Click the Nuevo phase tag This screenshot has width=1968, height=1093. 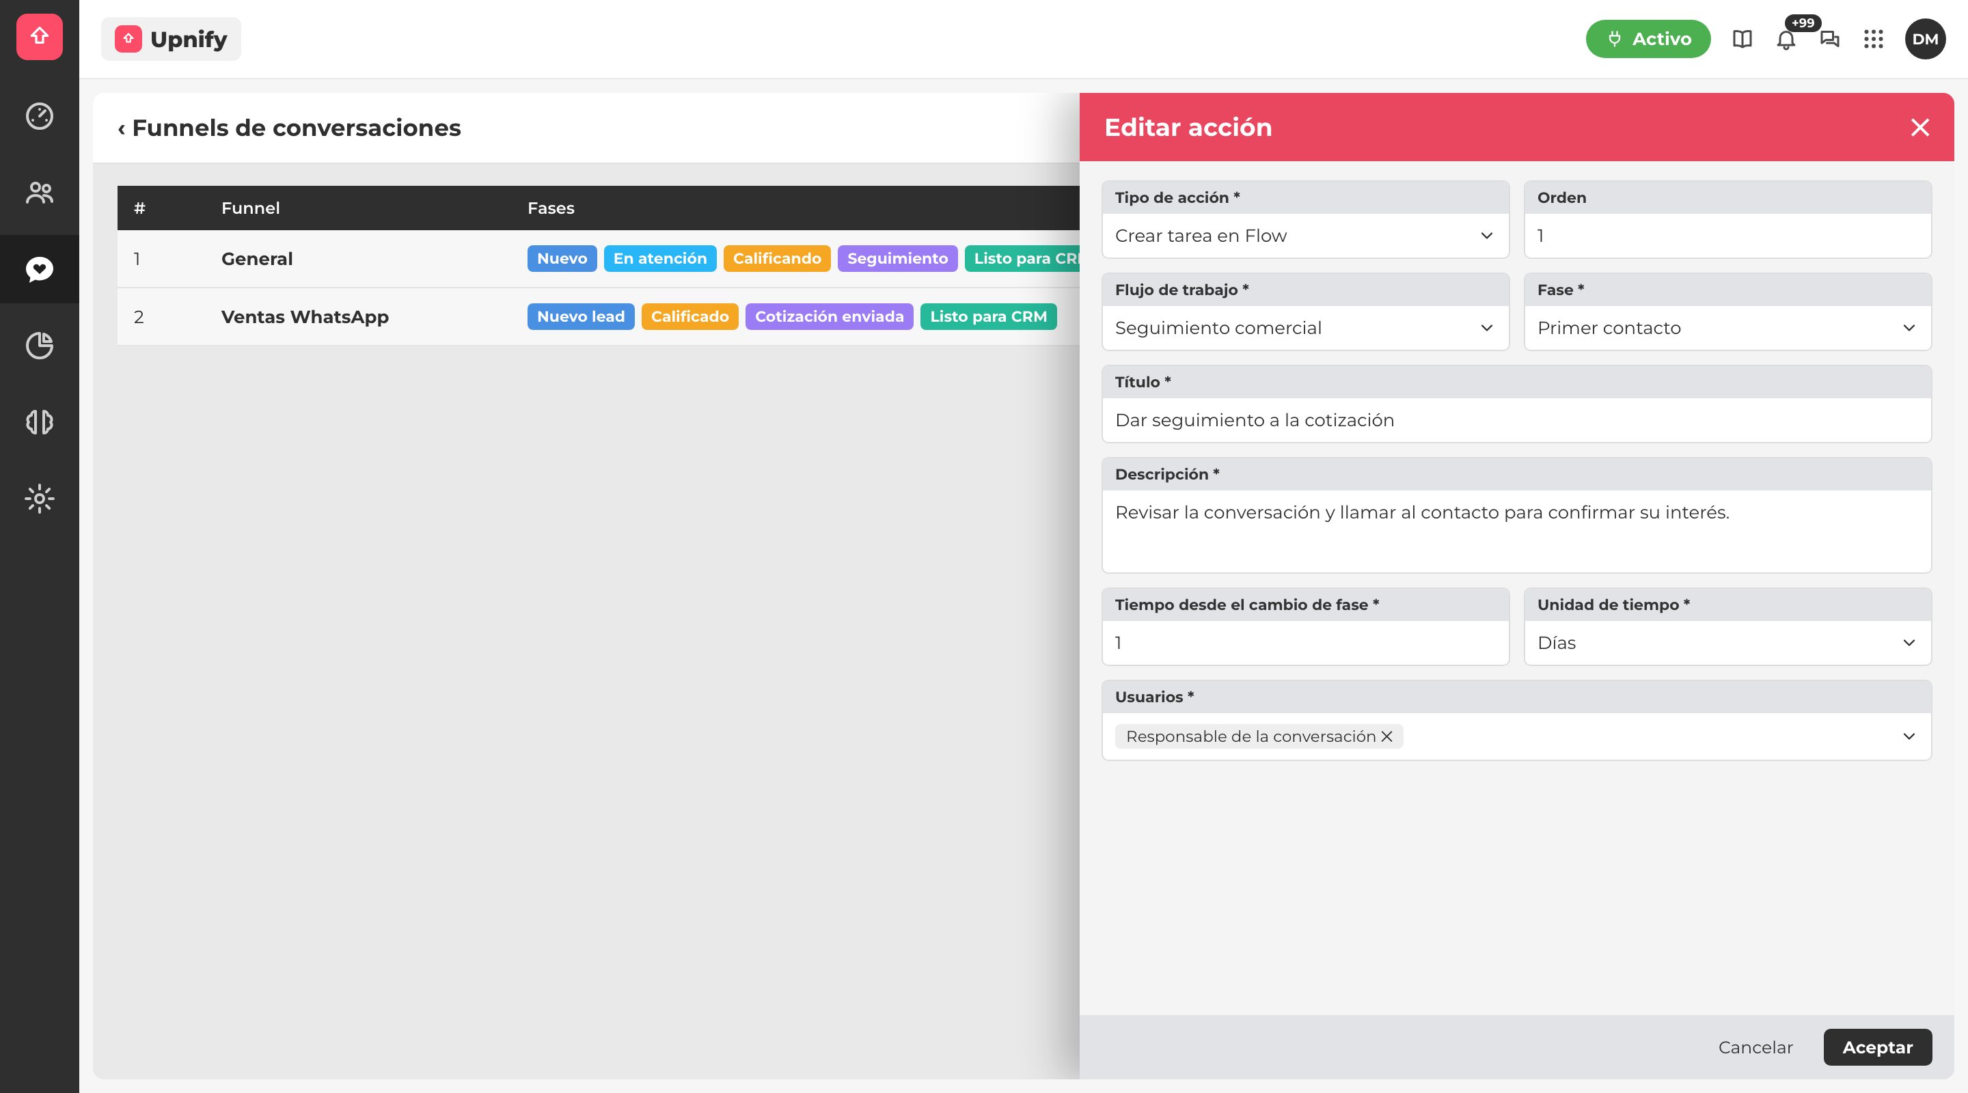click(562, 259)
